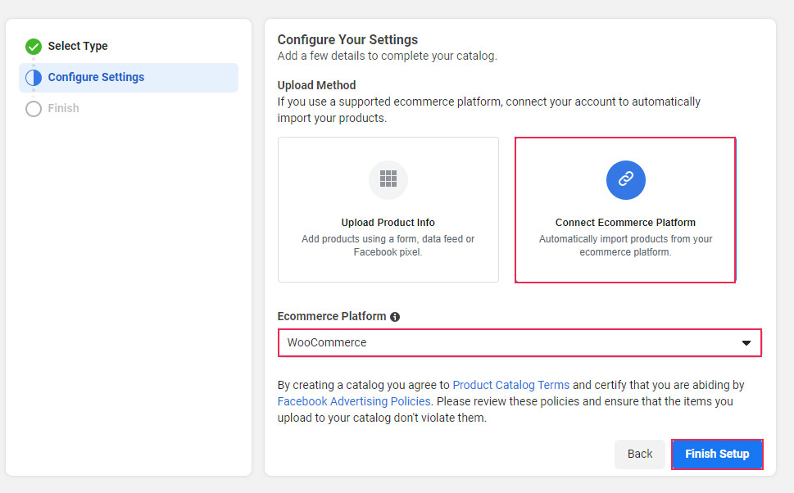Go to the Select Type step
Screen dimensions: 794x493
78,46
